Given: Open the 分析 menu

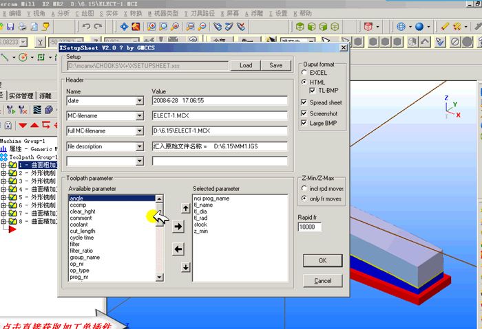Looking at the screenshot, I should point(61,13).
